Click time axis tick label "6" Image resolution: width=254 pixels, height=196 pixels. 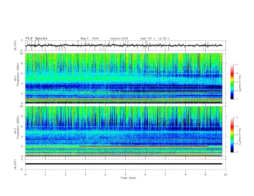145,175
